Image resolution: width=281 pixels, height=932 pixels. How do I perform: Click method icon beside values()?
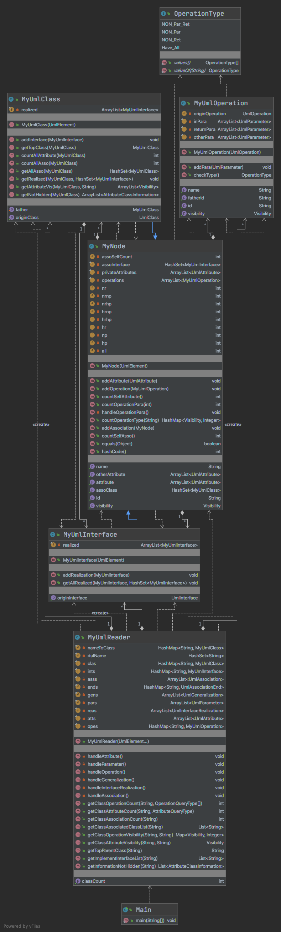coord(164,62)
